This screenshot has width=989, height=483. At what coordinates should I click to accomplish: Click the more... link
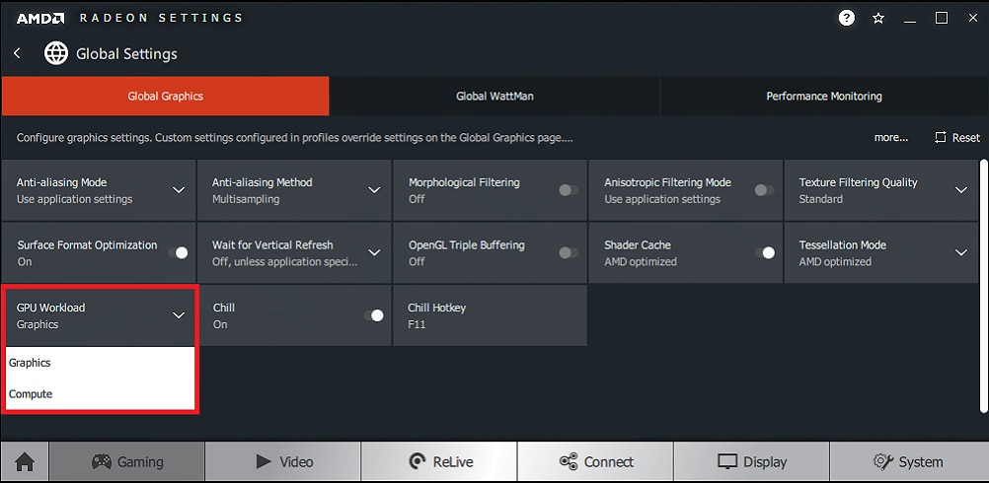coord(890,137)
